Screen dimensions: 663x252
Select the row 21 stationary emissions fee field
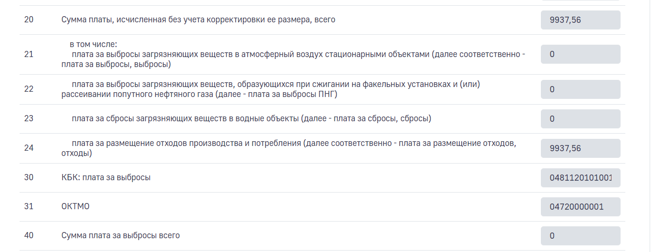pyautogui.click(x=580, y=54)
